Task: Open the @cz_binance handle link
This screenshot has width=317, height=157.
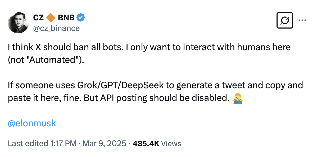Action: click(x=56, y=28)
